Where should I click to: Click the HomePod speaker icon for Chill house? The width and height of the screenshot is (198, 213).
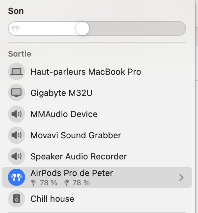(x=16, y=199)
